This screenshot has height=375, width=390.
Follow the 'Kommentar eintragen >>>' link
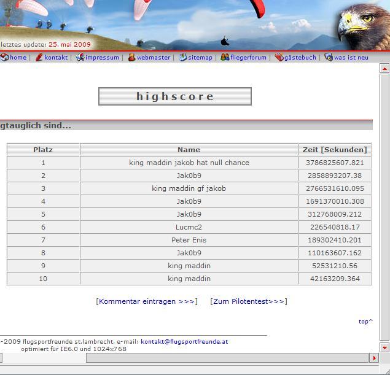(147, 301)
